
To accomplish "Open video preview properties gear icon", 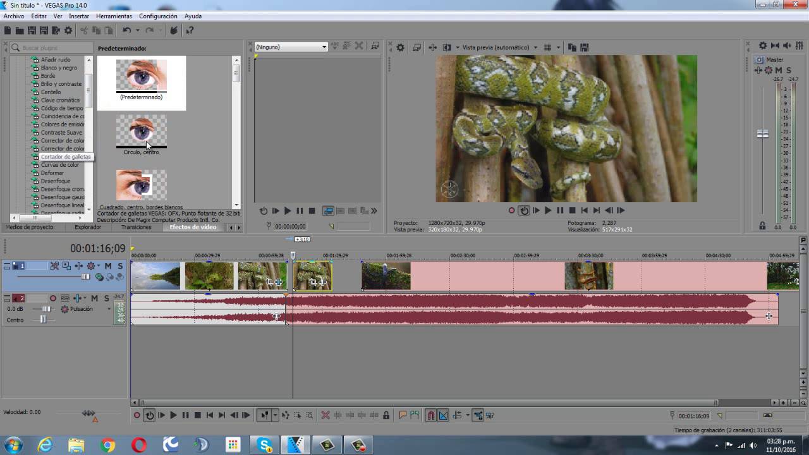I will (400, 47).
